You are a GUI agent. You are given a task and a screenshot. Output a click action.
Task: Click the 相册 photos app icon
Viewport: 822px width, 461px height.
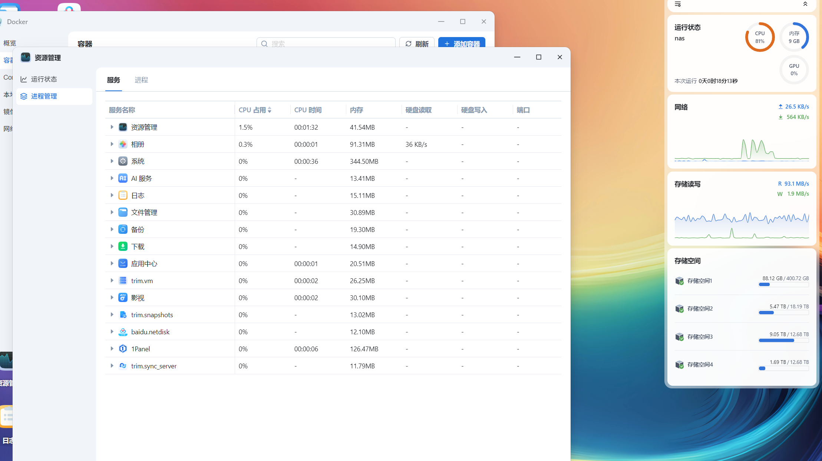pos(123,144)
